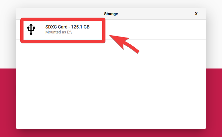Click the USB drive icon

pyautogui.click(x=31, y=29)
